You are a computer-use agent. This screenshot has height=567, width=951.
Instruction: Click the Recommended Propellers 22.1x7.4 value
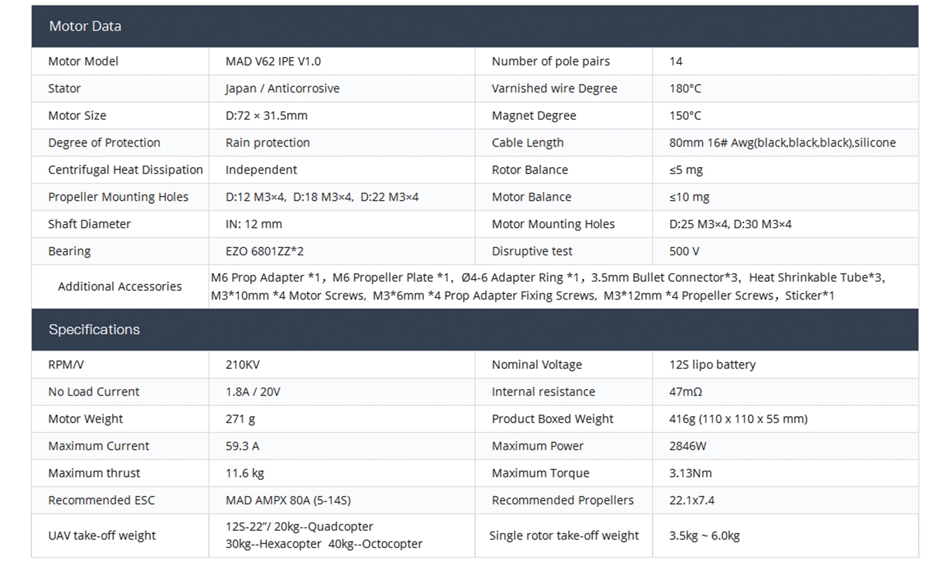691,500
